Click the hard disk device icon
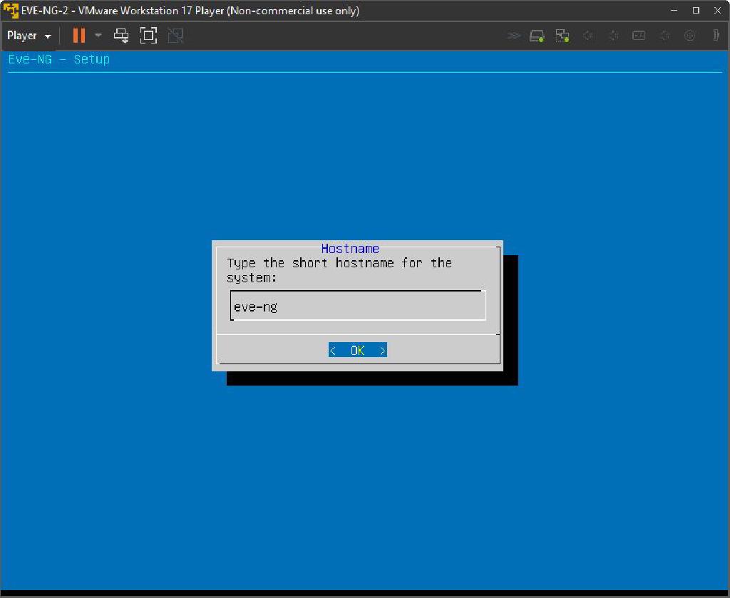The height and width of the screenshot is (598, 730). [x=537, y=36]
